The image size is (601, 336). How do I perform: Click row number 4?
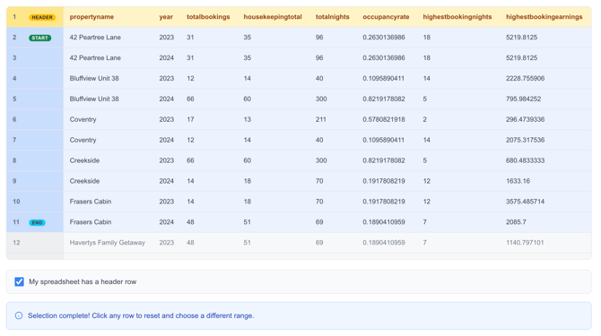click(x=14, y=79)
